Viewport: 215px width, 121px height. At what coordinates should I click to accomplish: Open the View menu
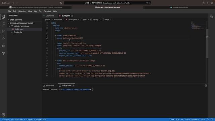coord(30,11)
